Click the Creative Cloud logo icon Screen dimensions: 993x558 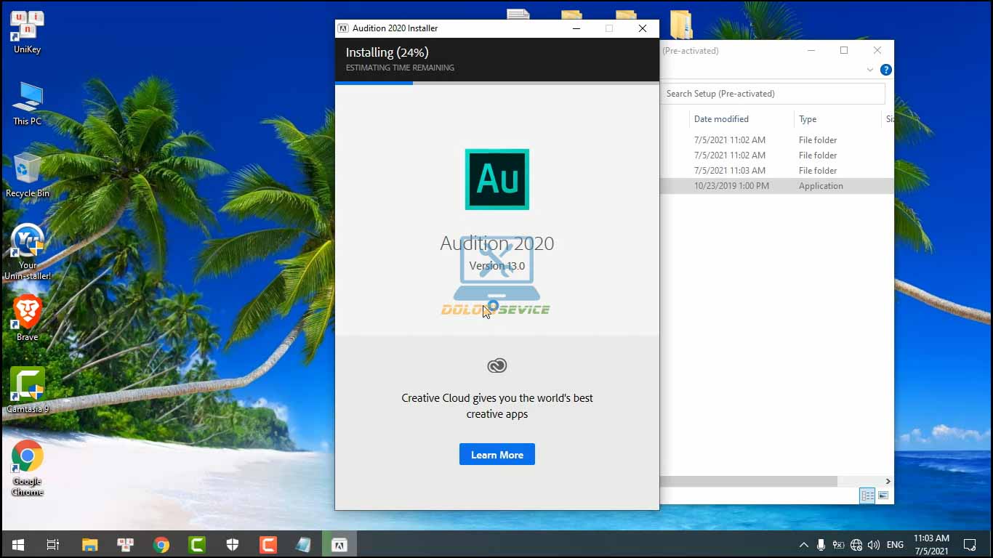(496, 365)
